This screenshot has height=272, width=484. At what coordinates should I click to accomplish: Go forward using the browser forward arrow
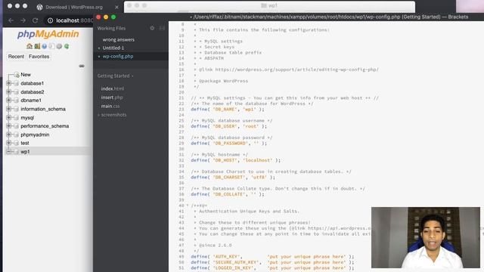(23, 20)
